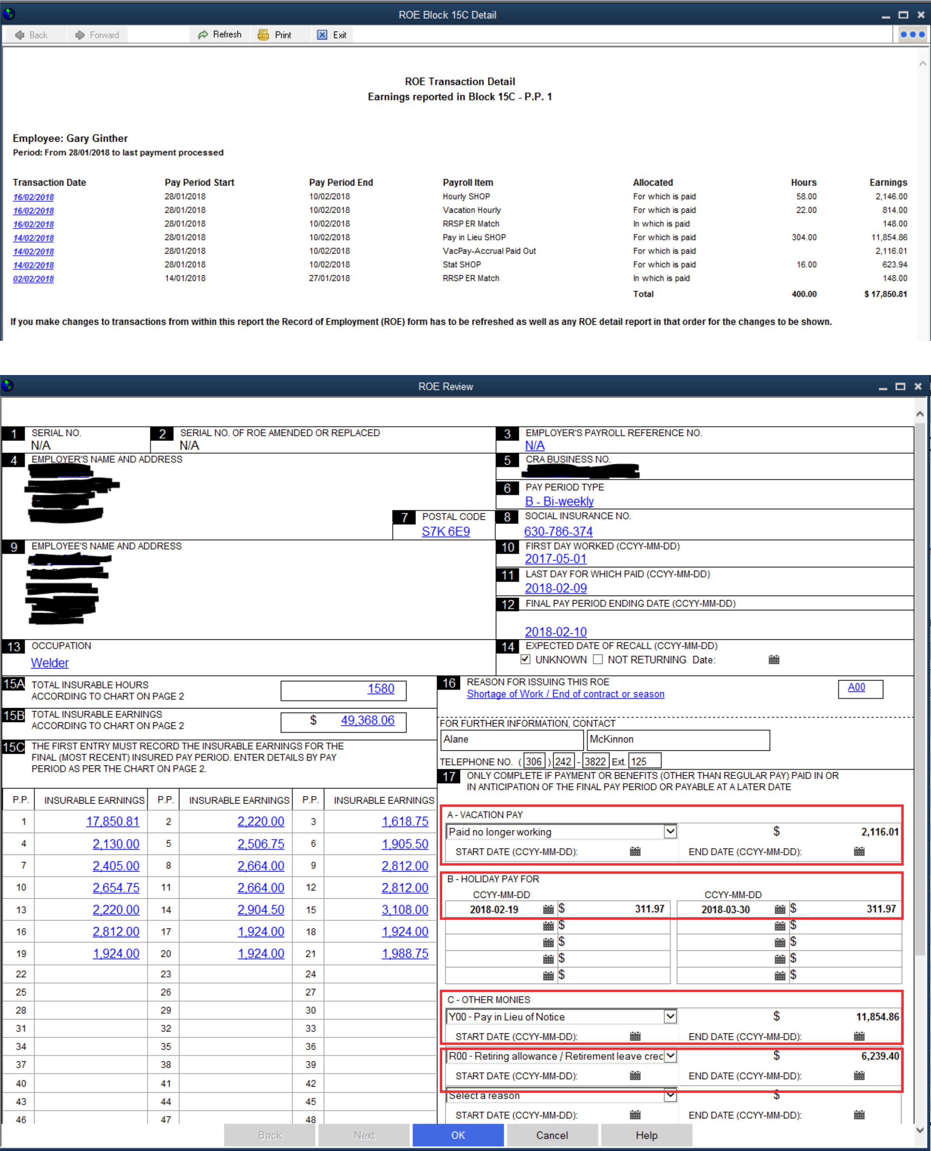Click the Back toolbar item
This screenshot has height=1151, width=931.
(32, 35)
